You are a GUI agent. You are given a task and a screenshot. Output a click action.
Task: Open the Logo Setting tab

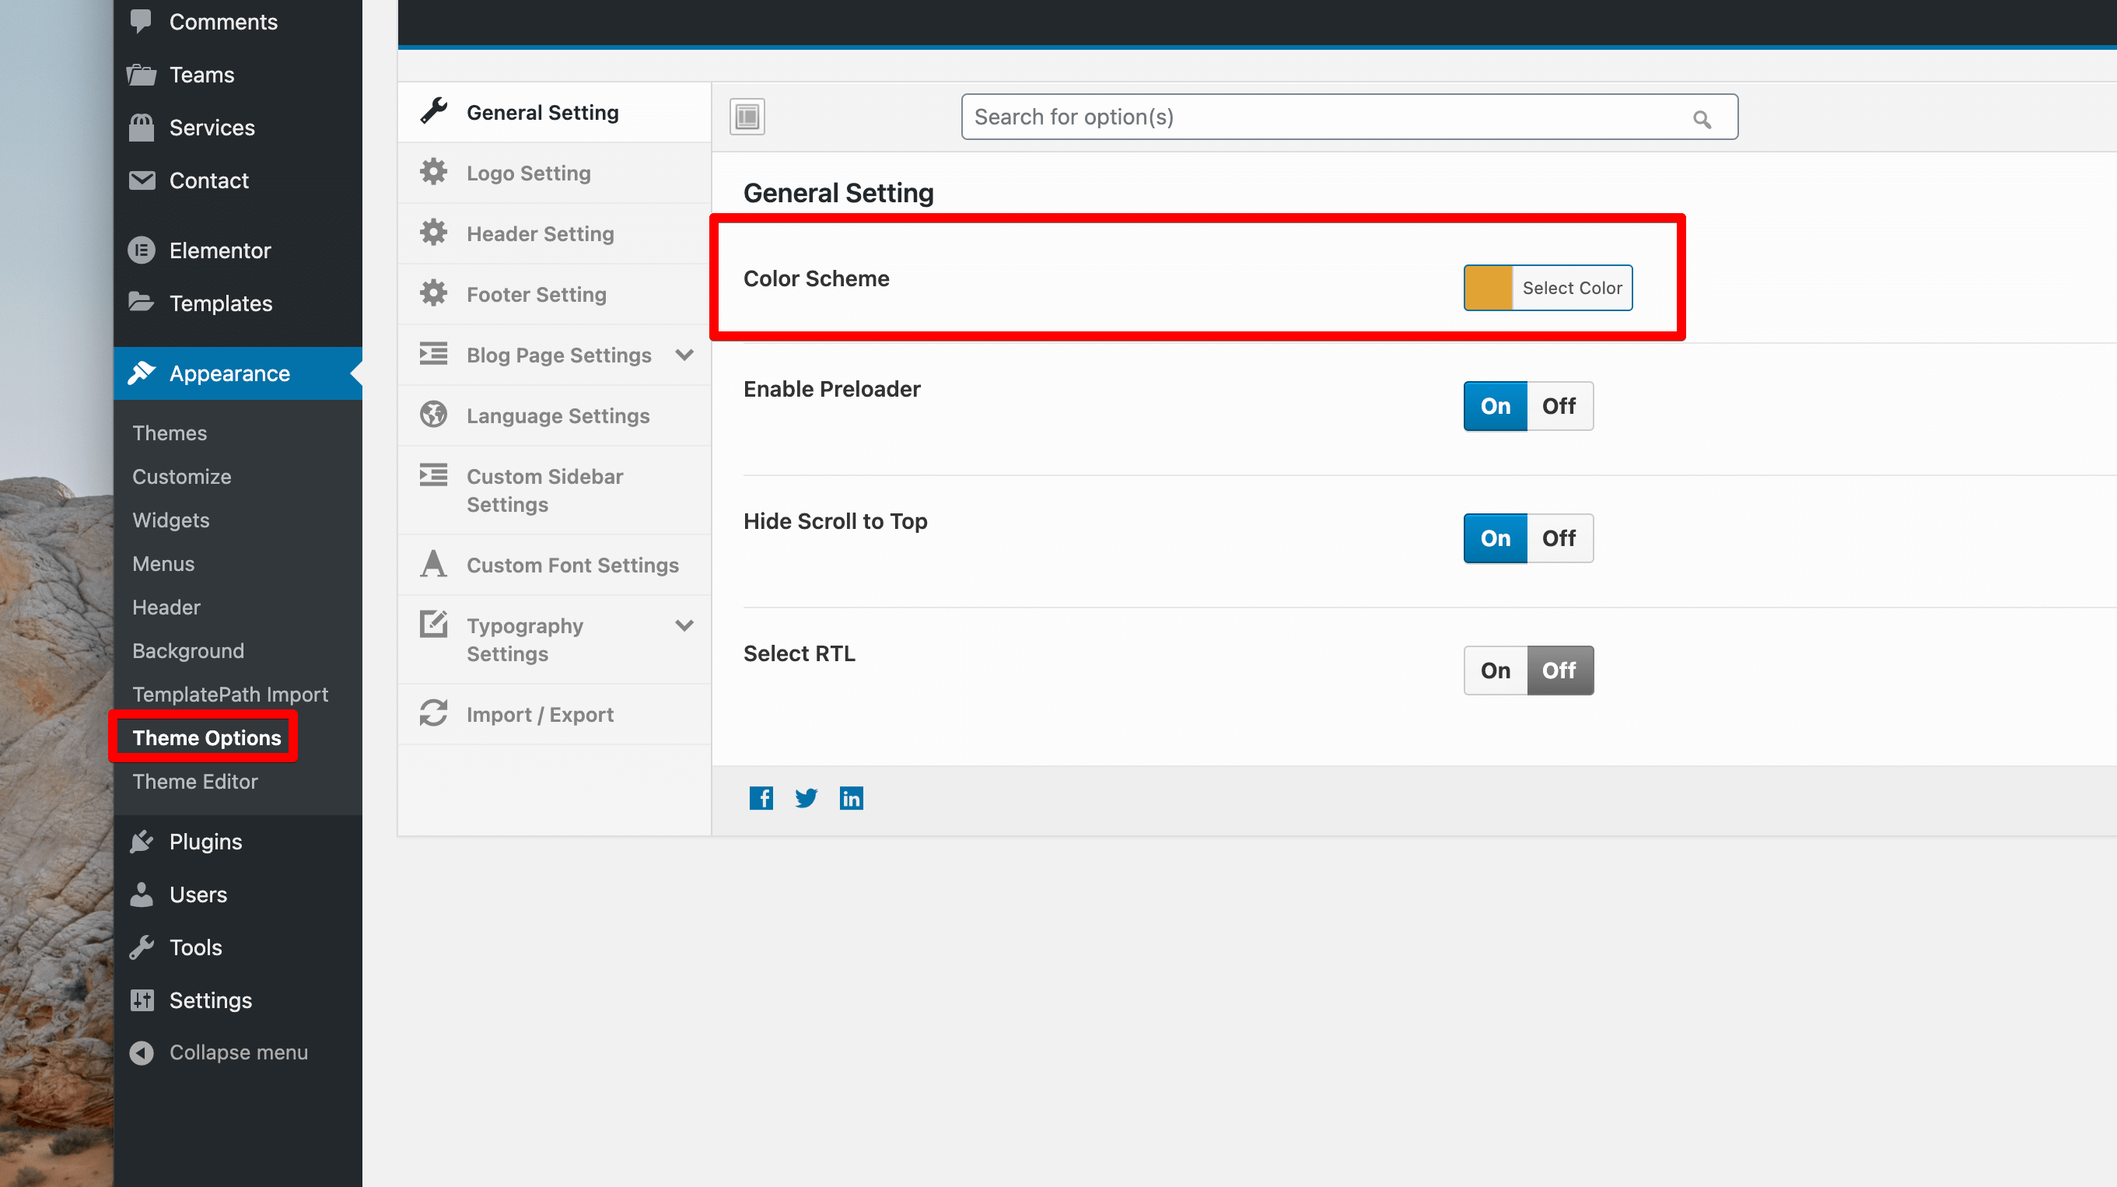(x=528, y=173)
